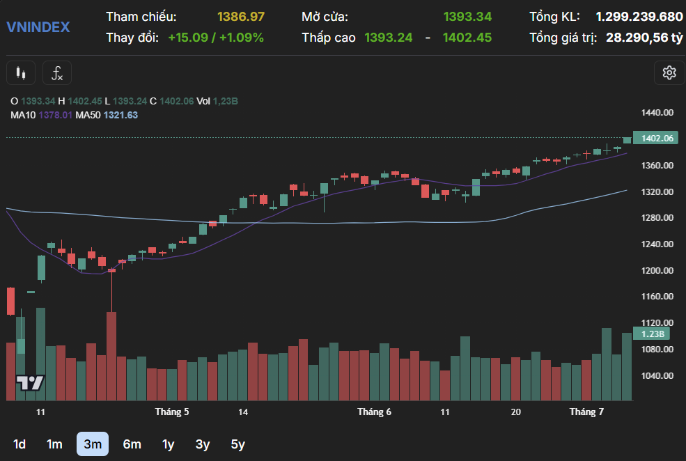Toggle the 5y timeframe view

click(237, 444)
